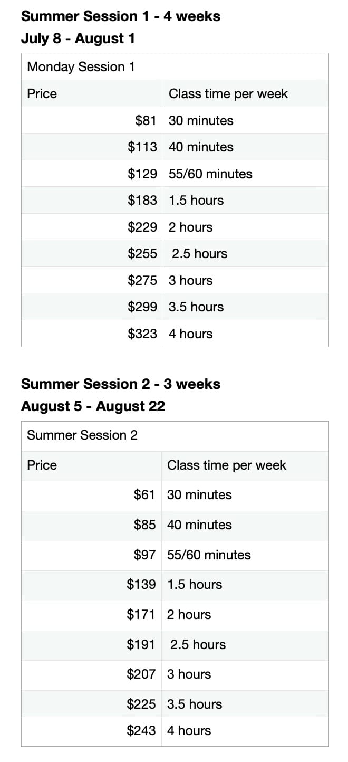Click the Summer Session 1 heading
This screenshot has width=348, height=762.
121,16
